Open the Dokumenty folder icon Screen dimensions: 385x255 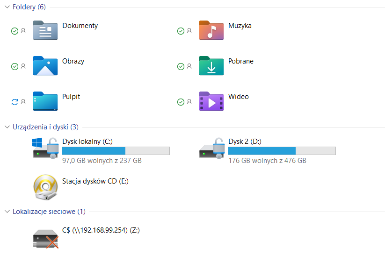pos(45,30)
